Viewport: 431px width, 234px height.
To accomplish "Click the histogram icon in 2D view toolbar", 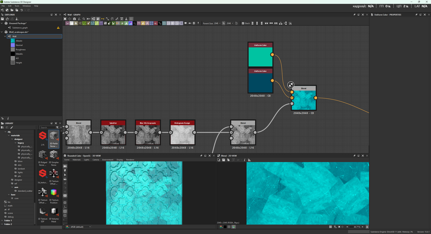I will (x=249, y=160).
